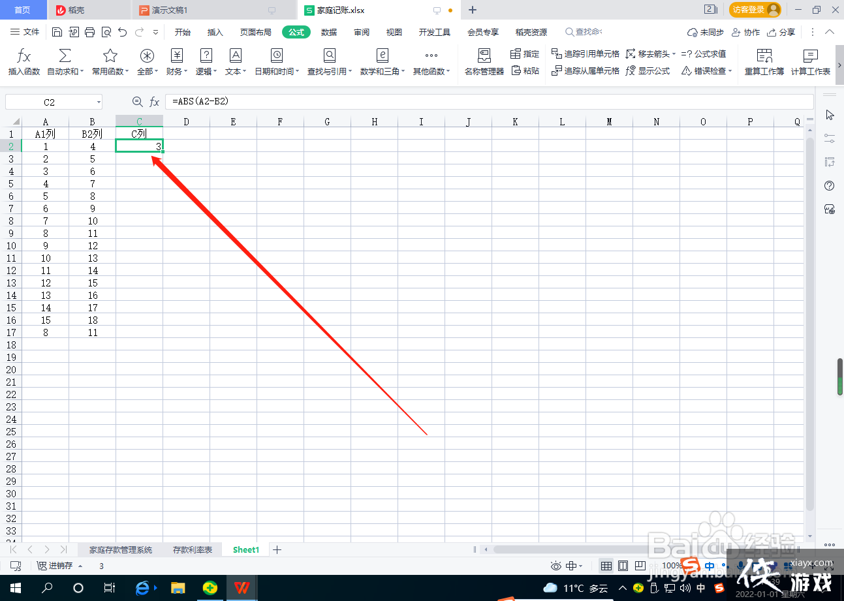Click the Insert Function (插入函数) fx icon
This screenshot has width=844, height=601.
(x=23, y=55)
